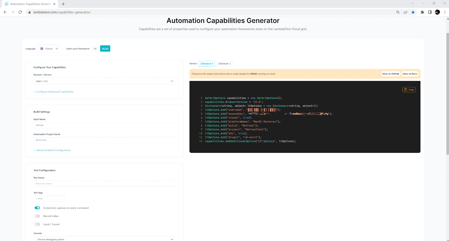
Task: Open the CSharp language dropdown
Action: point(49,49)
